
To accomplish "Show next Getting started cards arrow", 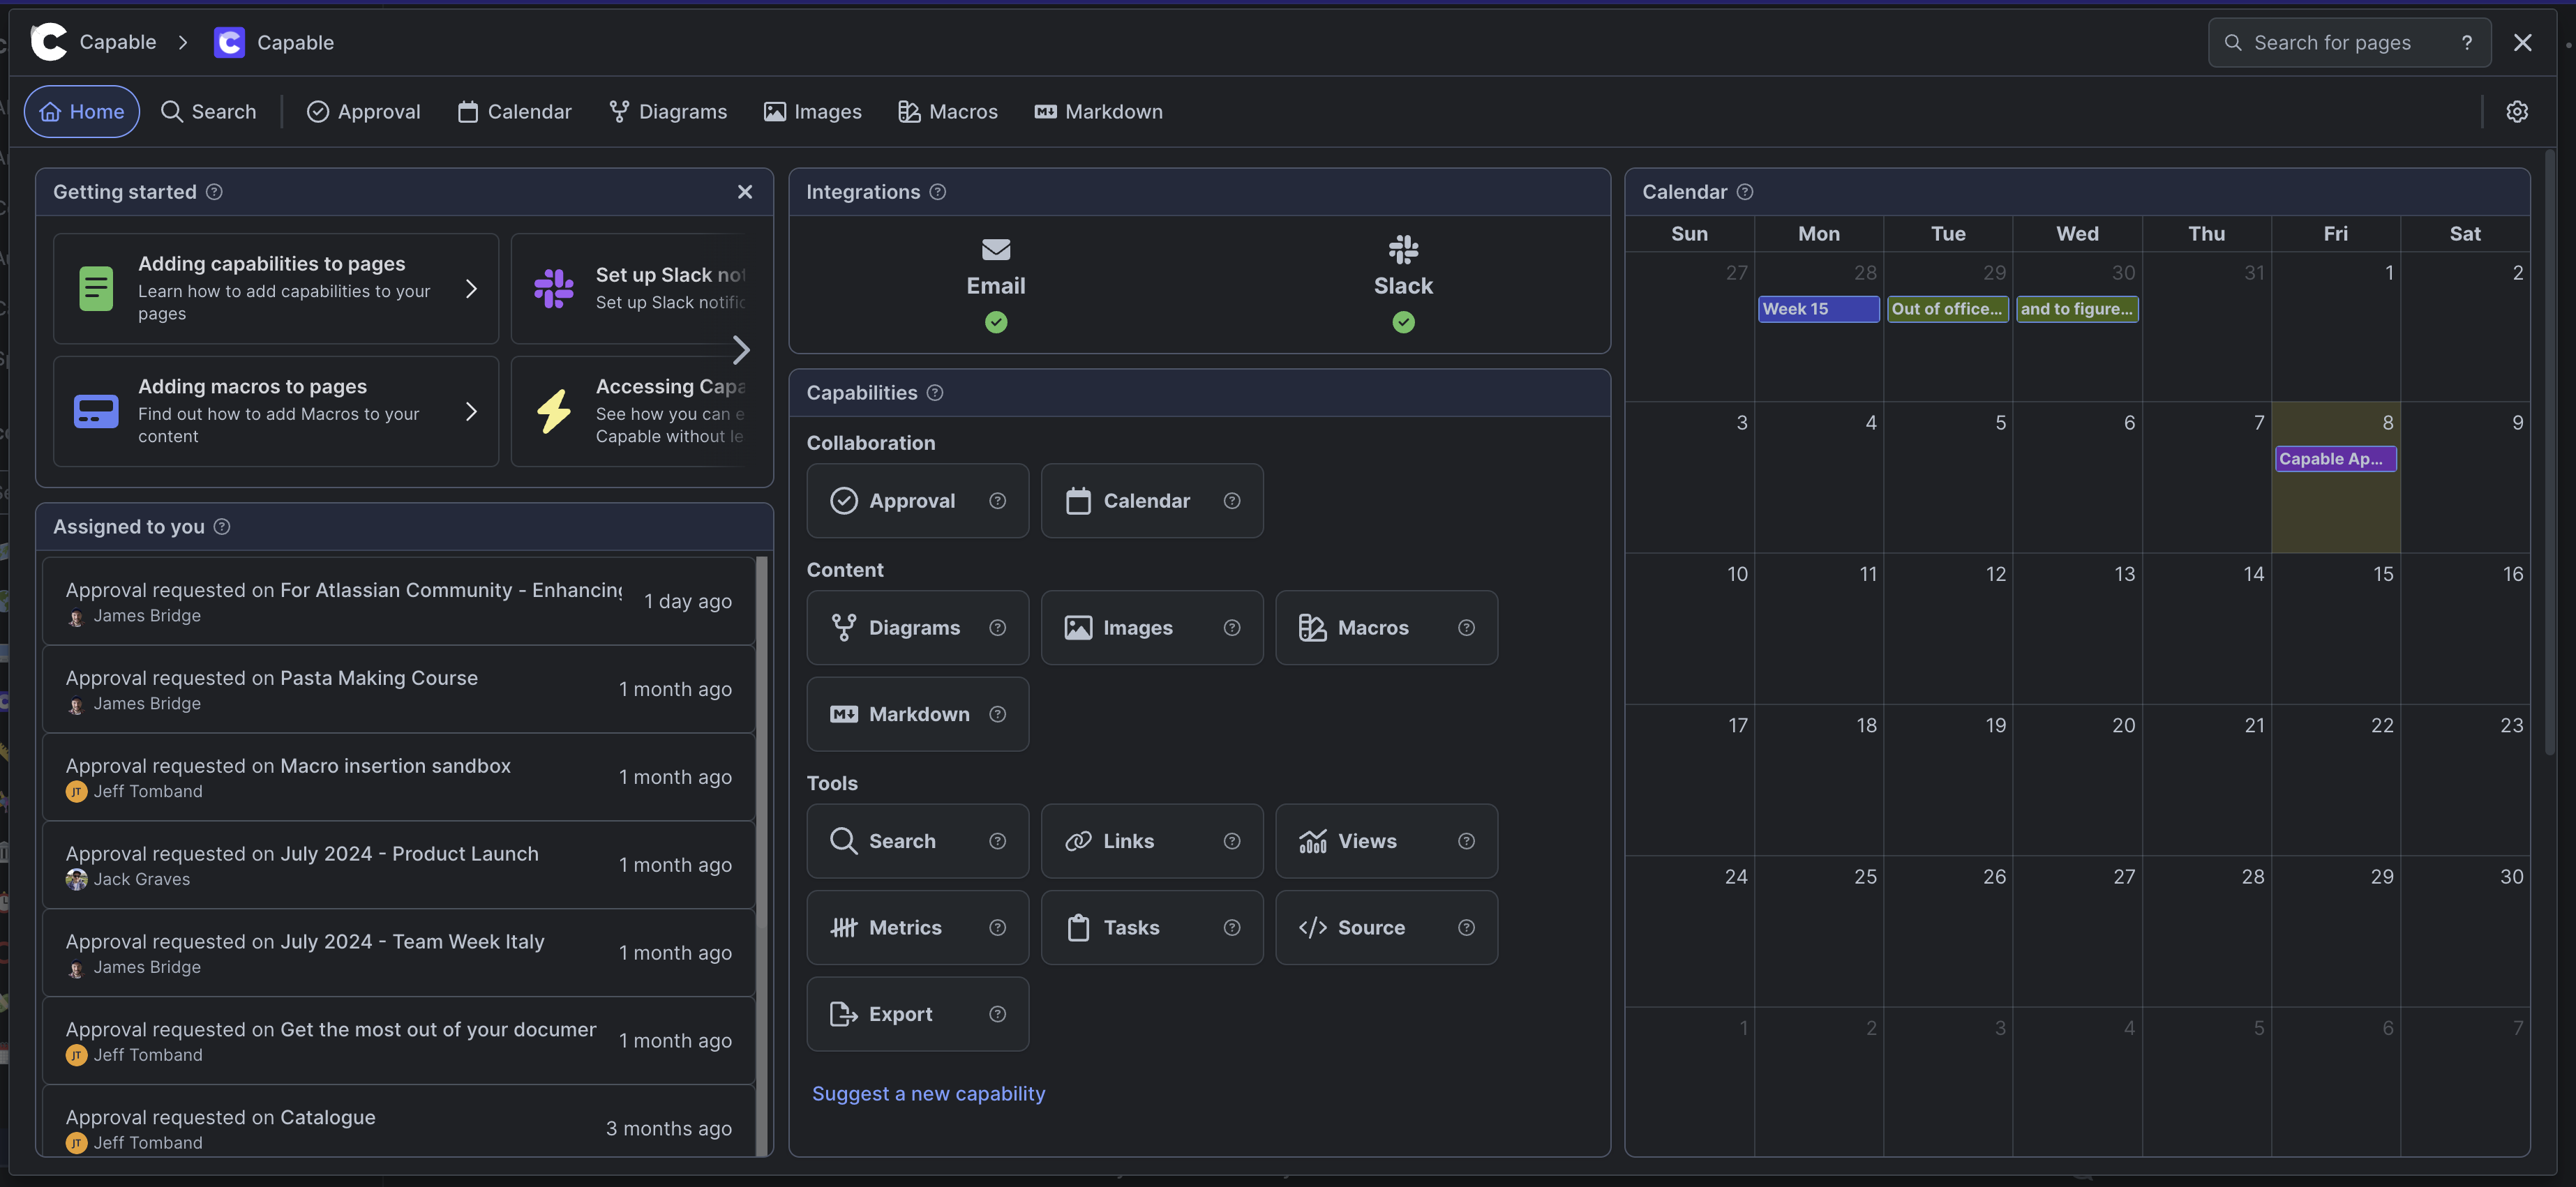I will (x=740, y=349).
